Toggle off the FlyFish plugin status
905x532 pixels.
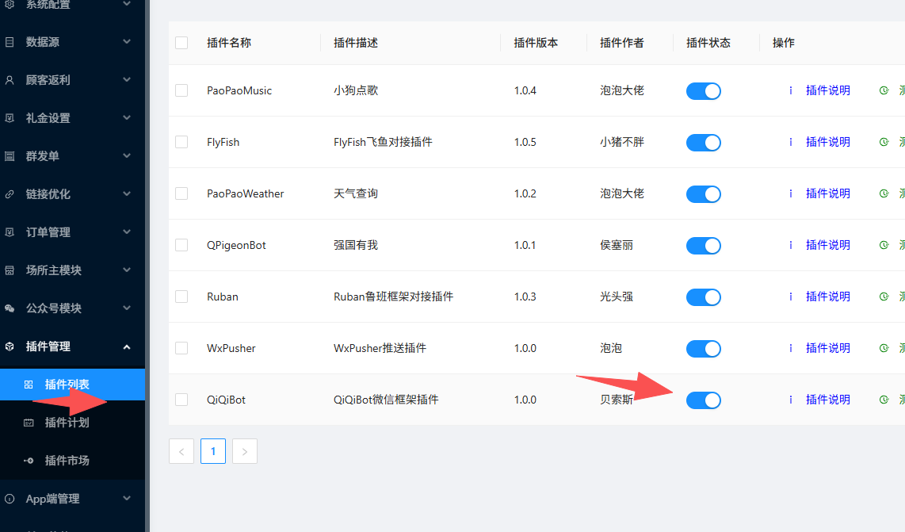pyautogui.click(x=703, y=143)
